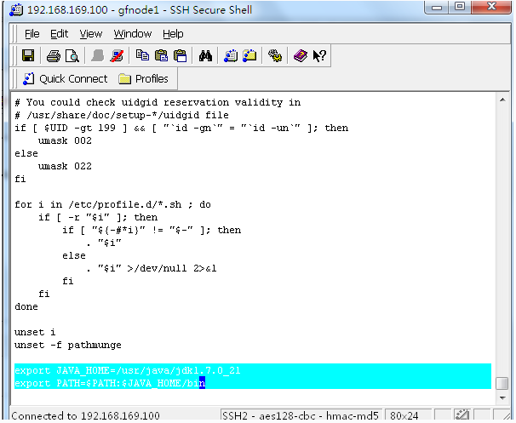Image resolution: width=516 pixels, height=423 pixels.
Task: Click the scrollbar up arrow
Action: [502, 100]
